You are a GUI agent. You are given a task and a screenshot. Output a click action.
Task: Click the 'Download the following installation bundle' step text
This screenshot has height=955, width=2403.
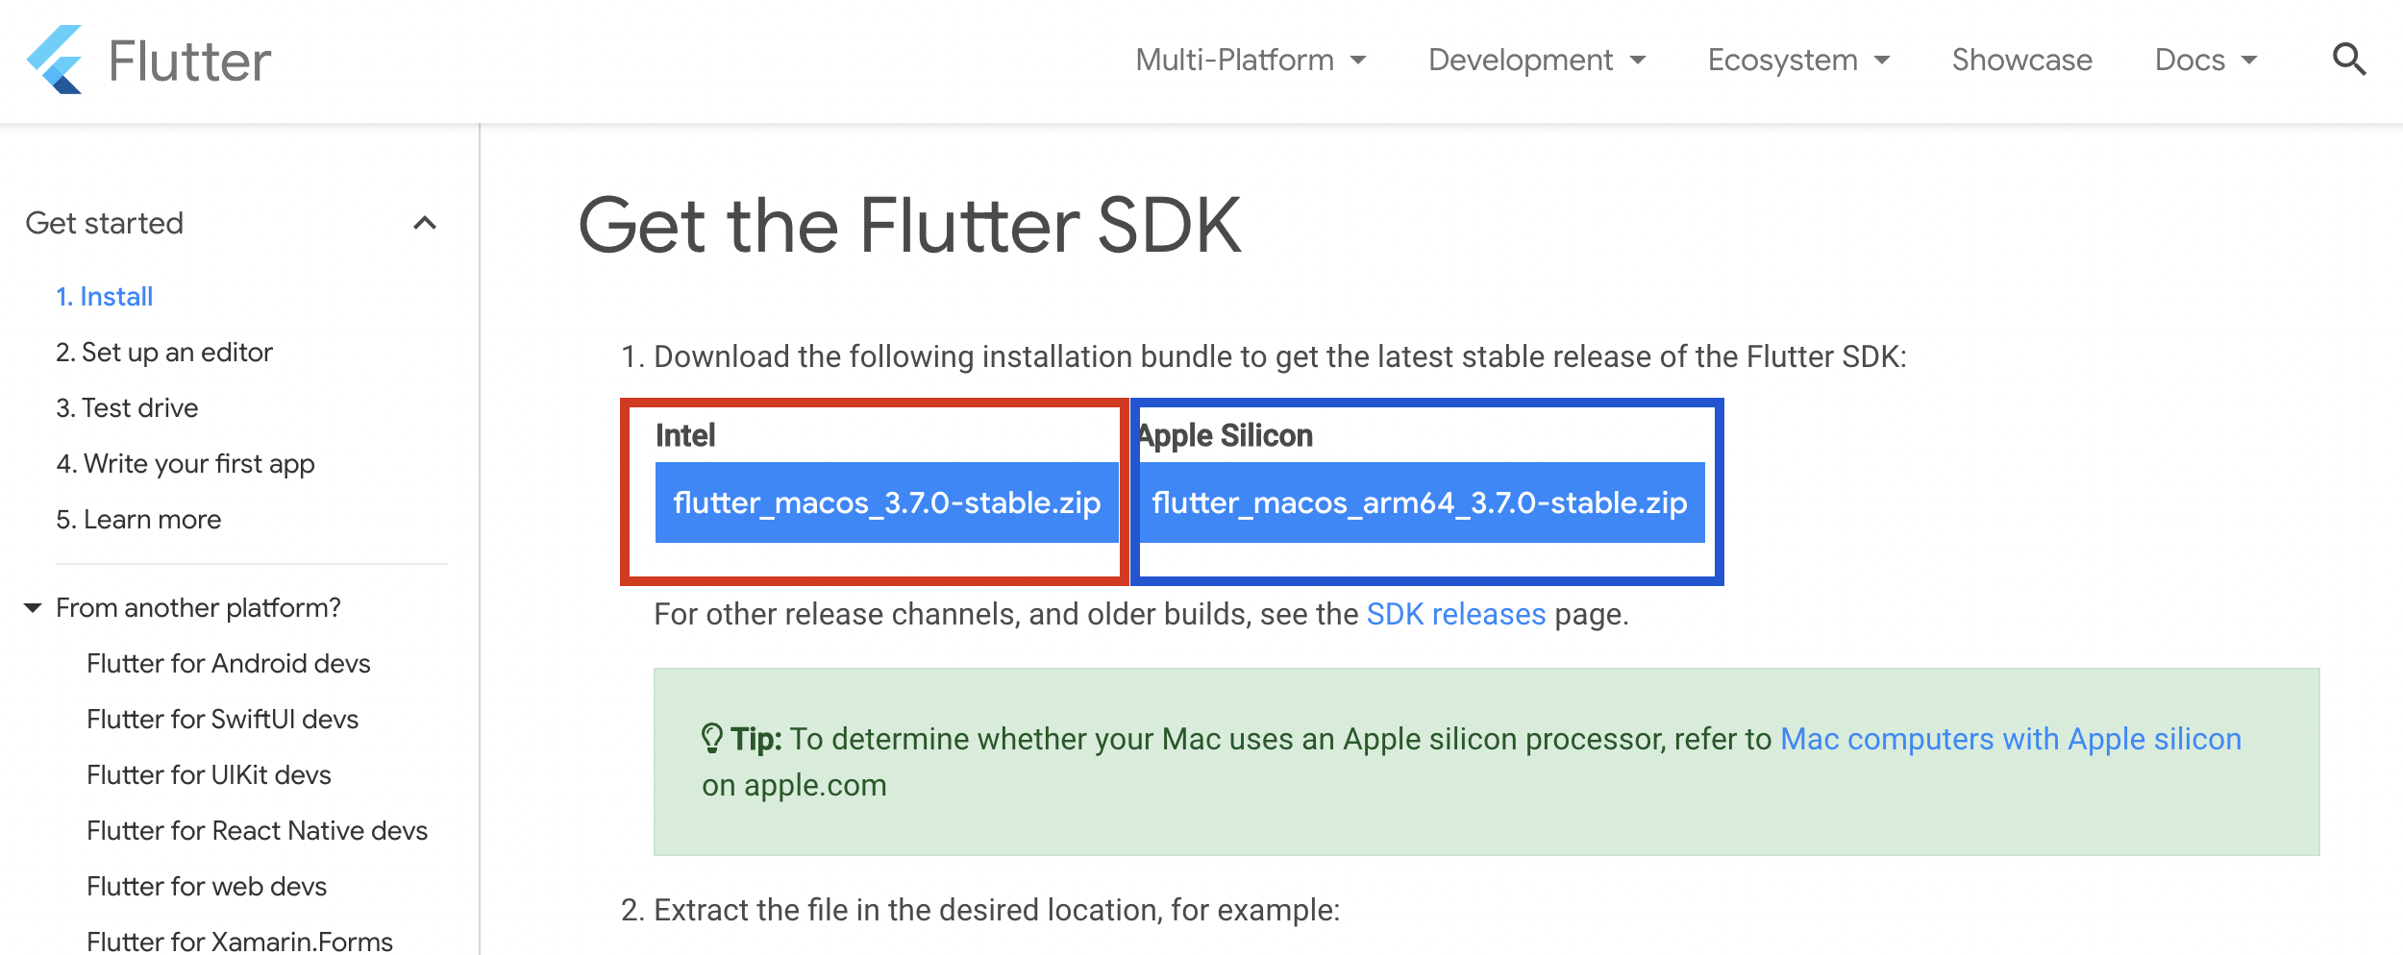(x=1279, y=356)
